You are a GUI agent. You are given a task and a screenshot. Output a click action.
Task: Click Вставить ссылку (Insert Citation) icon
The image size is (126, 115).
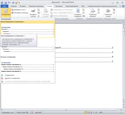(46, 13)
